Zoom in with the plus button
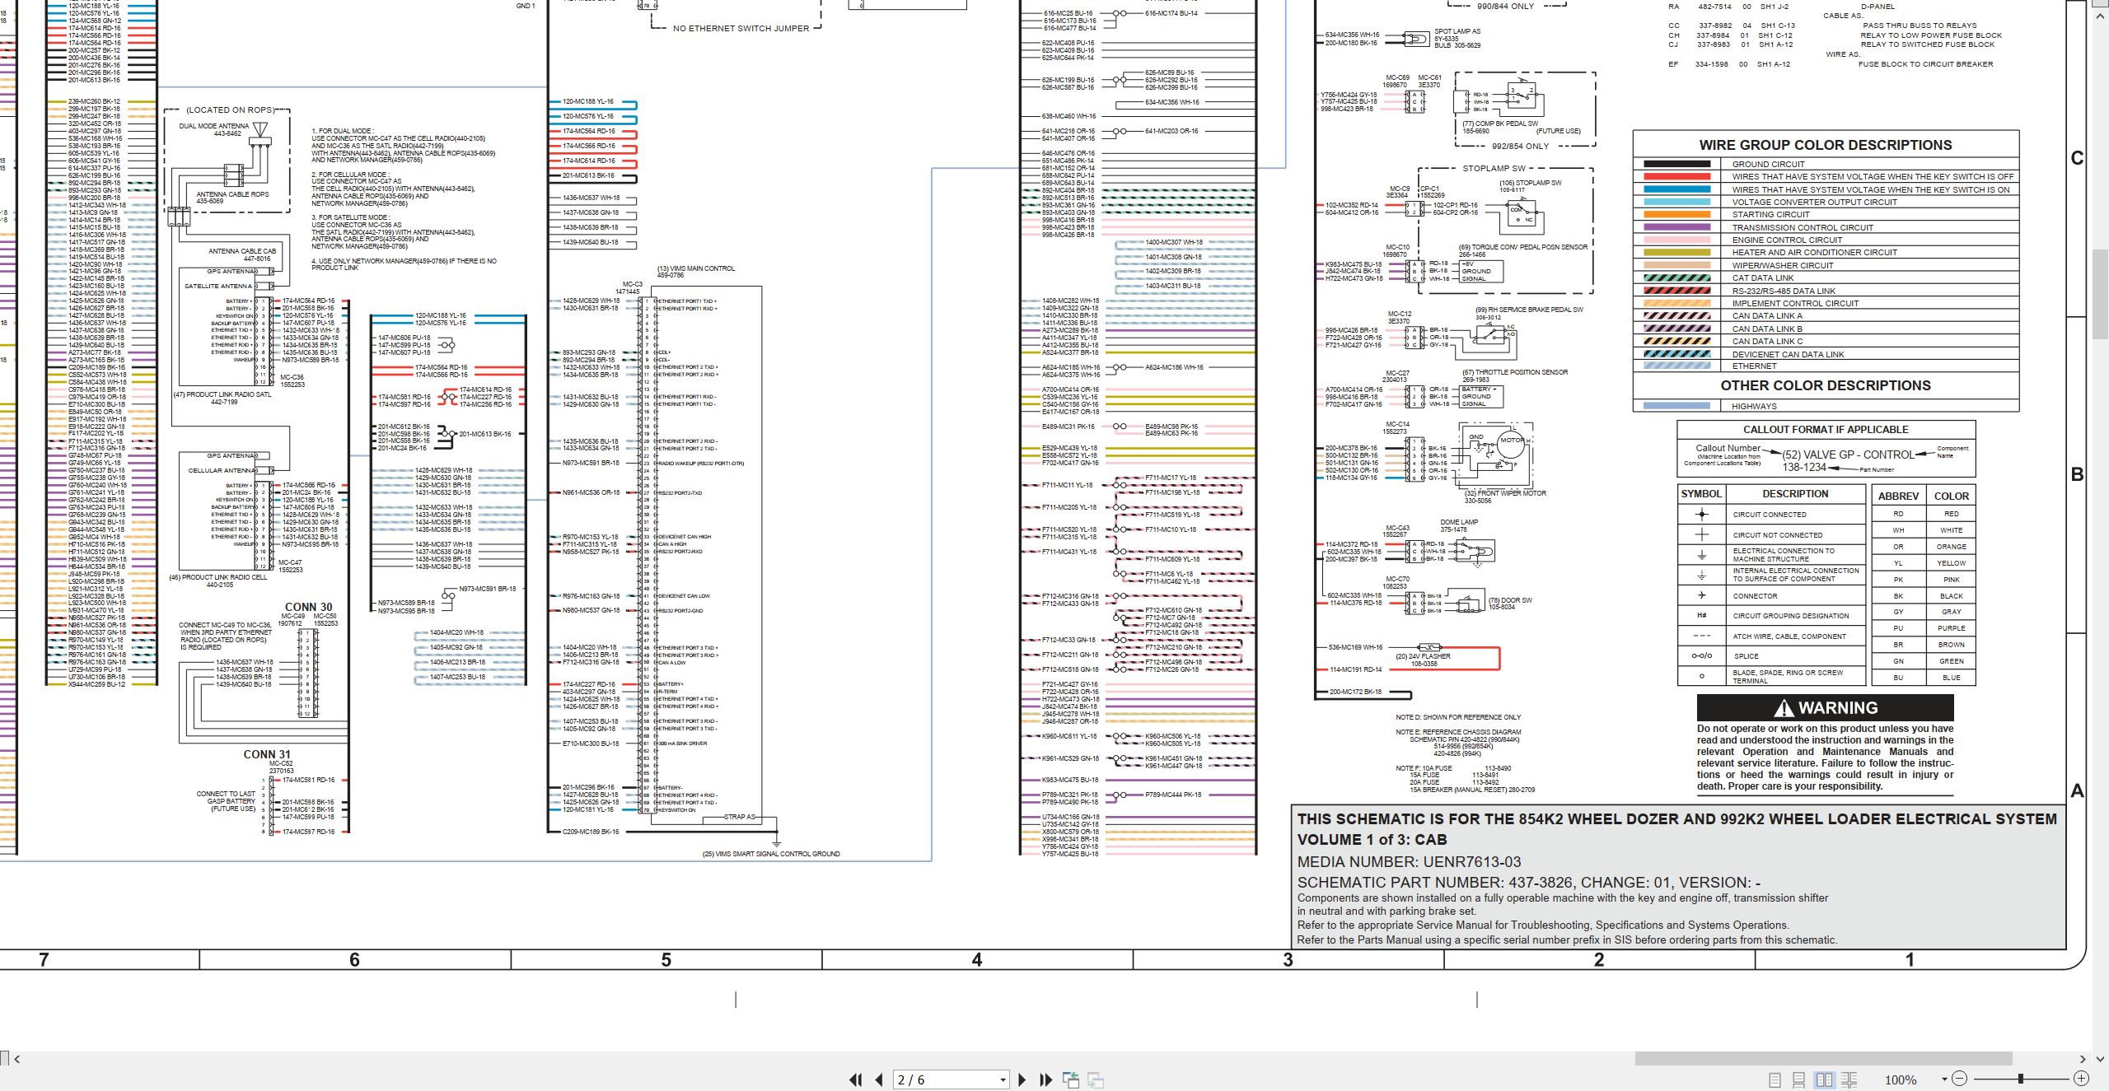This screenshot has width=2109, height=1091. [x=2081, y=1079]
